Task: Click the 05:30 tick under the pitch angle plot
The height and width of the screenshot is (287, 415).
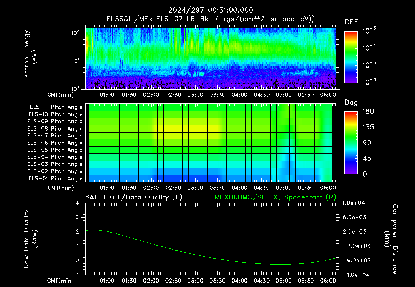Action: (306, 188)
